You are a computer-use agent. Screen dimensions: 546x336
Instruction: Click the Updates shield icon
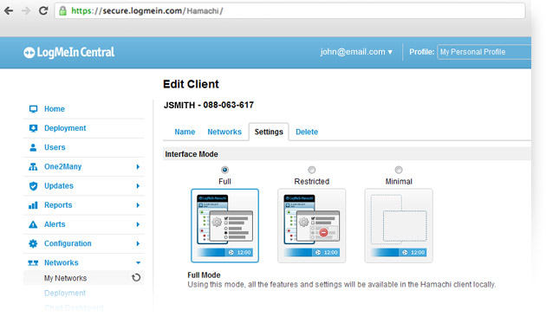[33, 186]
